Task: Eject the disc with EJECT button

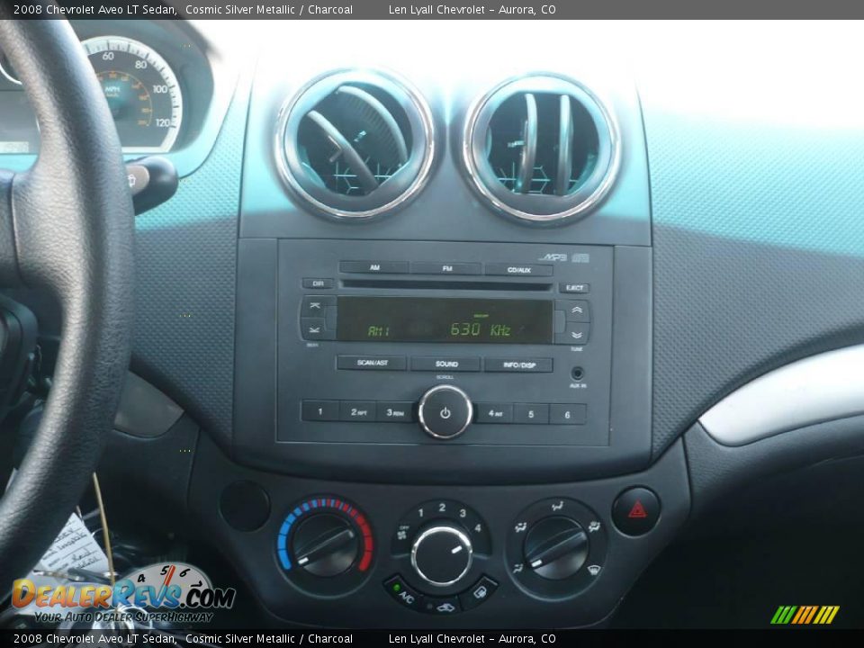Action: point(574,288)
